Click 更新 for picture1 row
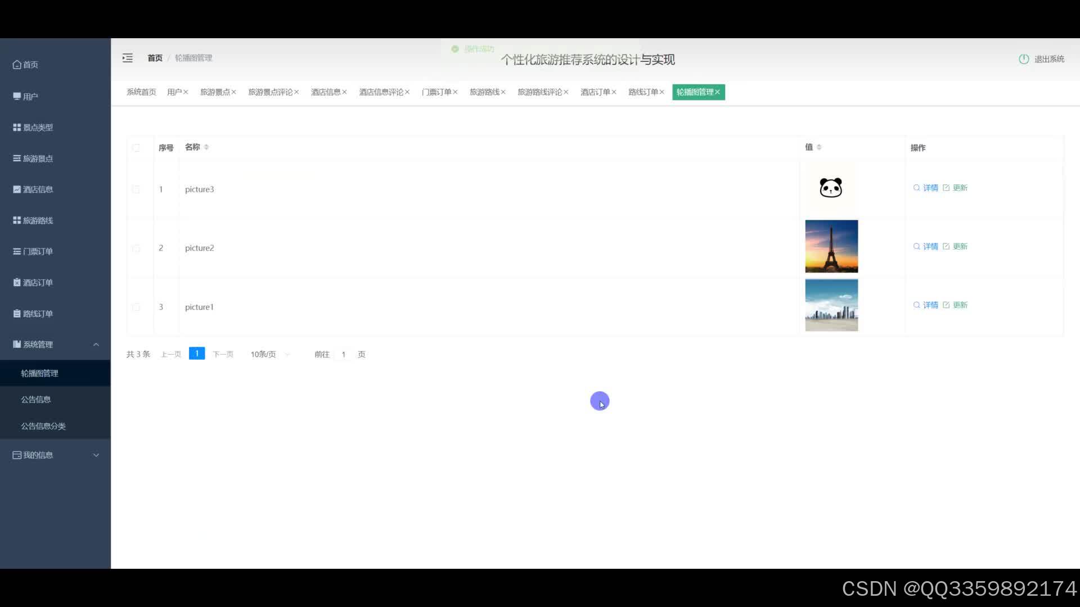Screen dimensions: 1080x607 (x=955, y=305)
